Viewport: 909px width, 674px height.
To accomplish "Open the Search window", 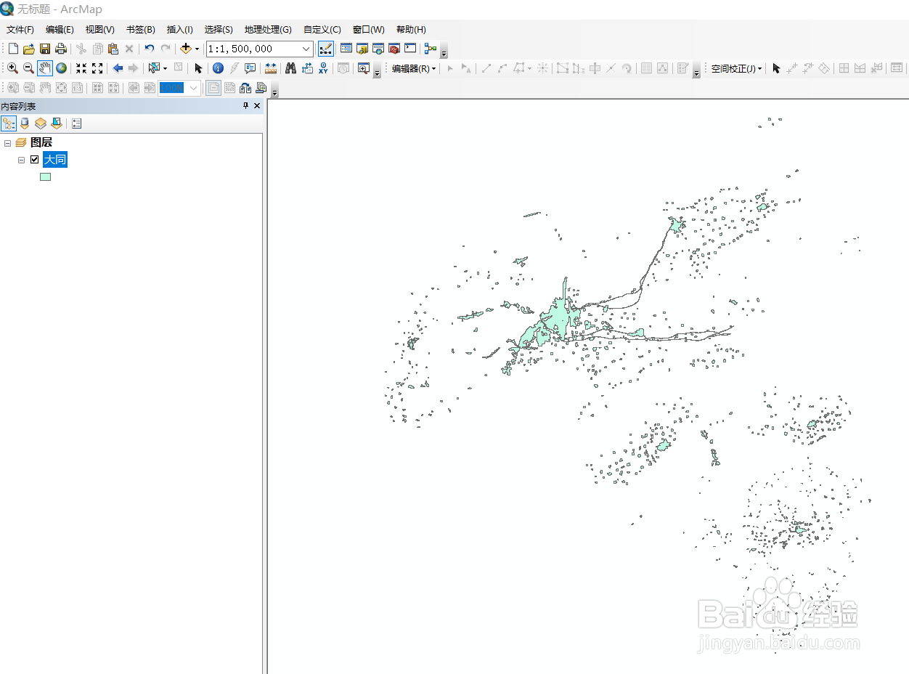I will (x=378, y=49).
